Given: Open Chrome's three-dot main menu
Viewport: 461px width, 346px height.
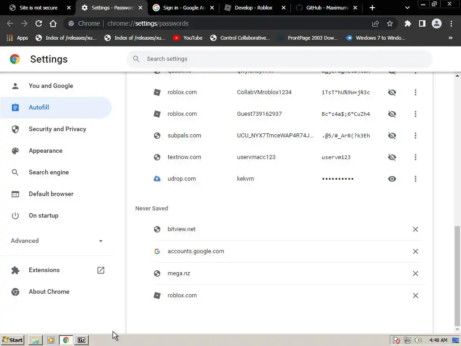Looking at the screenshot, I should 451,23.
